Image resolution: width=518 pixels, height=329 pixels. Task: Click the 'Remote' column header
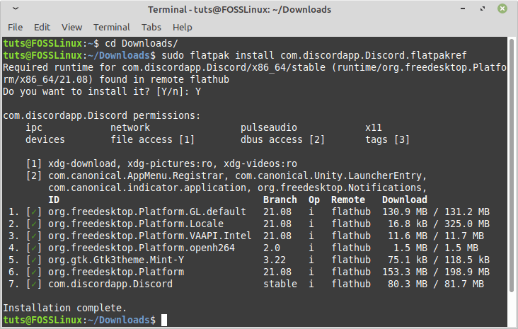point(348,200)
